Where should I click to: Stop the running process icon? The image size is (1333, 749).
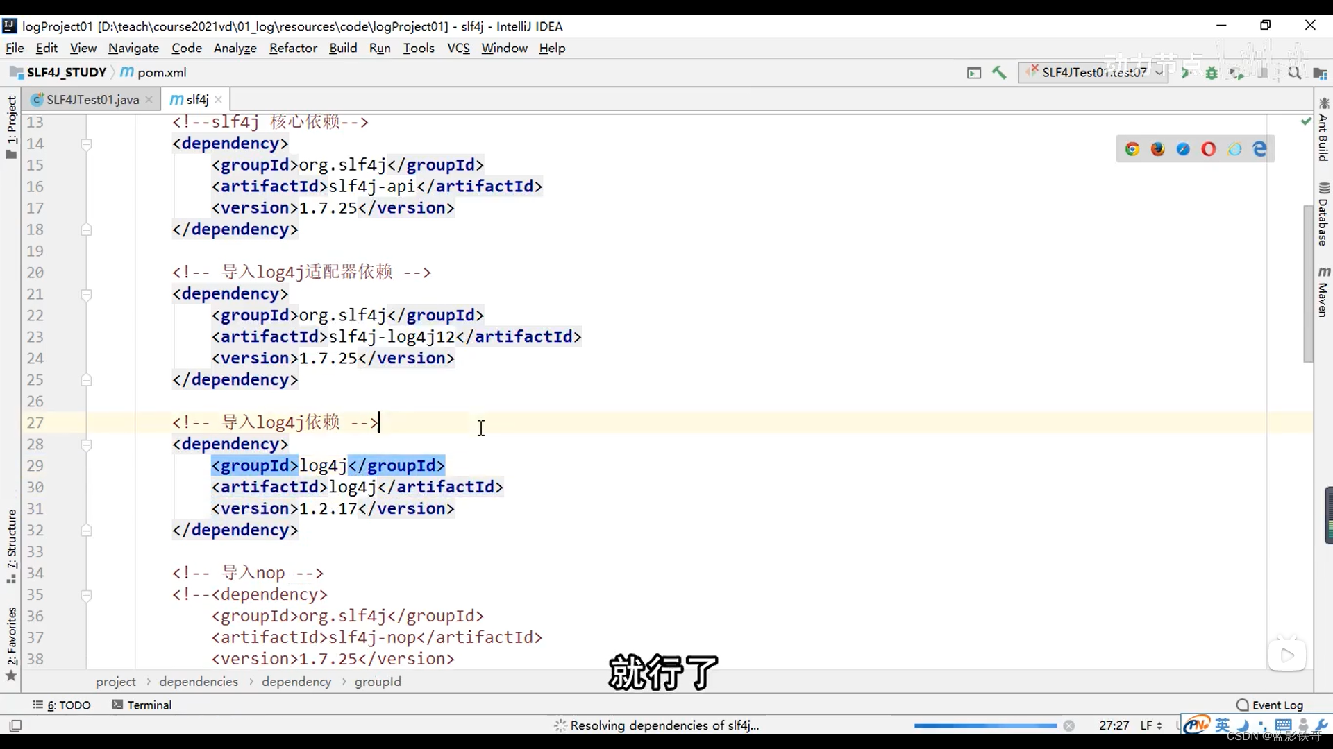1264,72
